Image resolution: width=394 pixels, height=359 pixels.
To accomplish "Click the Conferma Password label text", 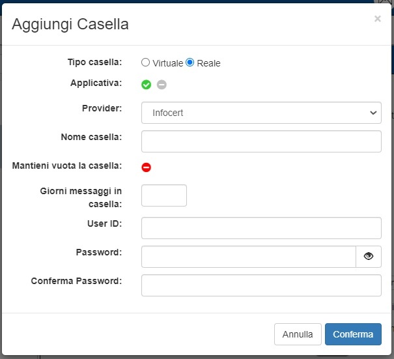I will tap(76, 281).
